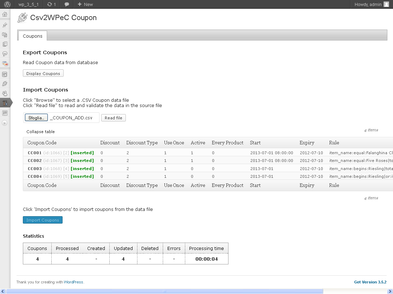Viewport: 393px width, 294px height.
Task: Open the New content menu
Action: (85, 4)
